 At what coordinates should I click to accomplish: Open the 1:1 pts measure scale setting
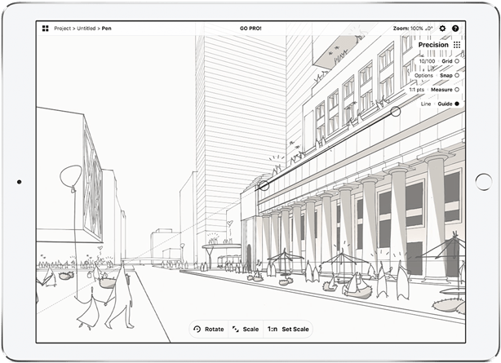(x=417, y=90)
